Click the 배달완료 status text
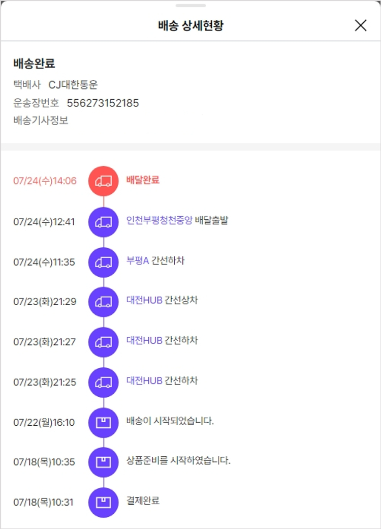The image size is (381, 529). (143, 180)
